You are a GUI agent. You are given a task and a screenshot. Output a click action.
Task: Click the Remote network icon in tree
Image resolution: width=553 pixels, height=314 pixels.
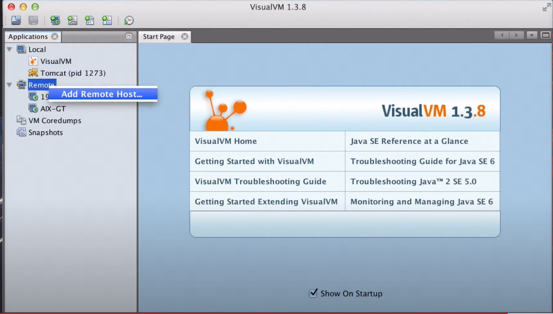(21, 84)
